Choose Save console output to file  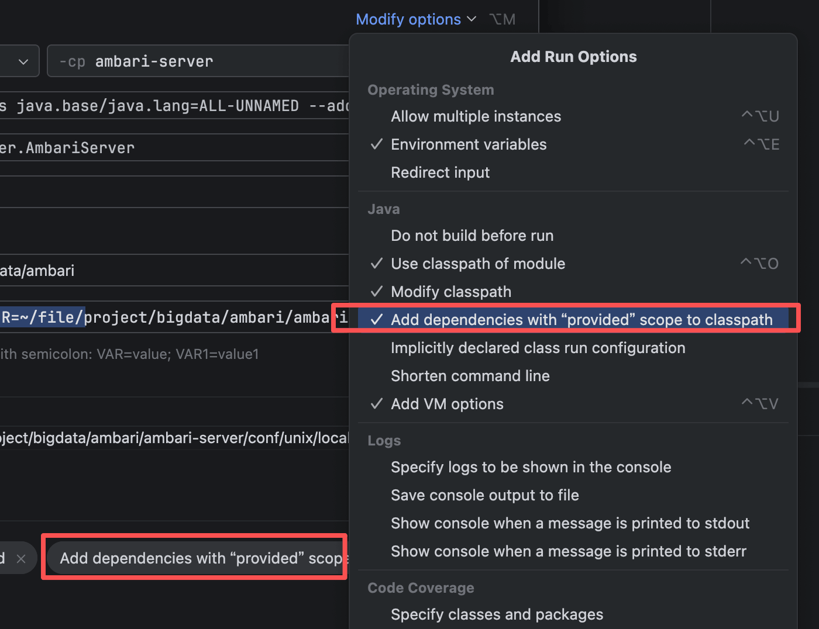[x=484, y=495]
